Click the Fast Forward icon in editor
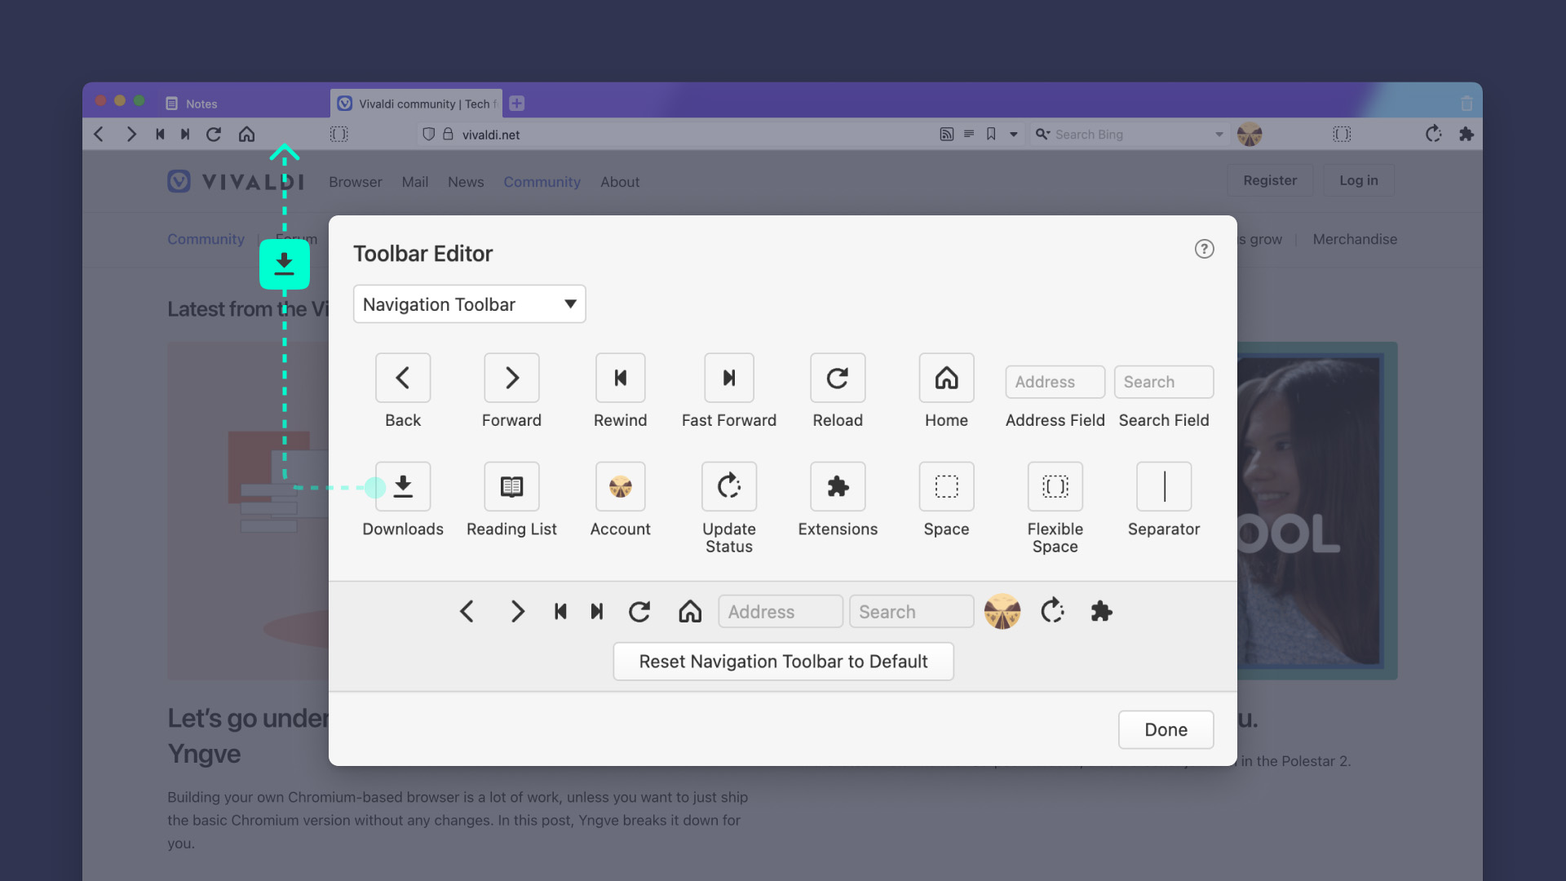The image size is (1566, 881). (728, 378)
